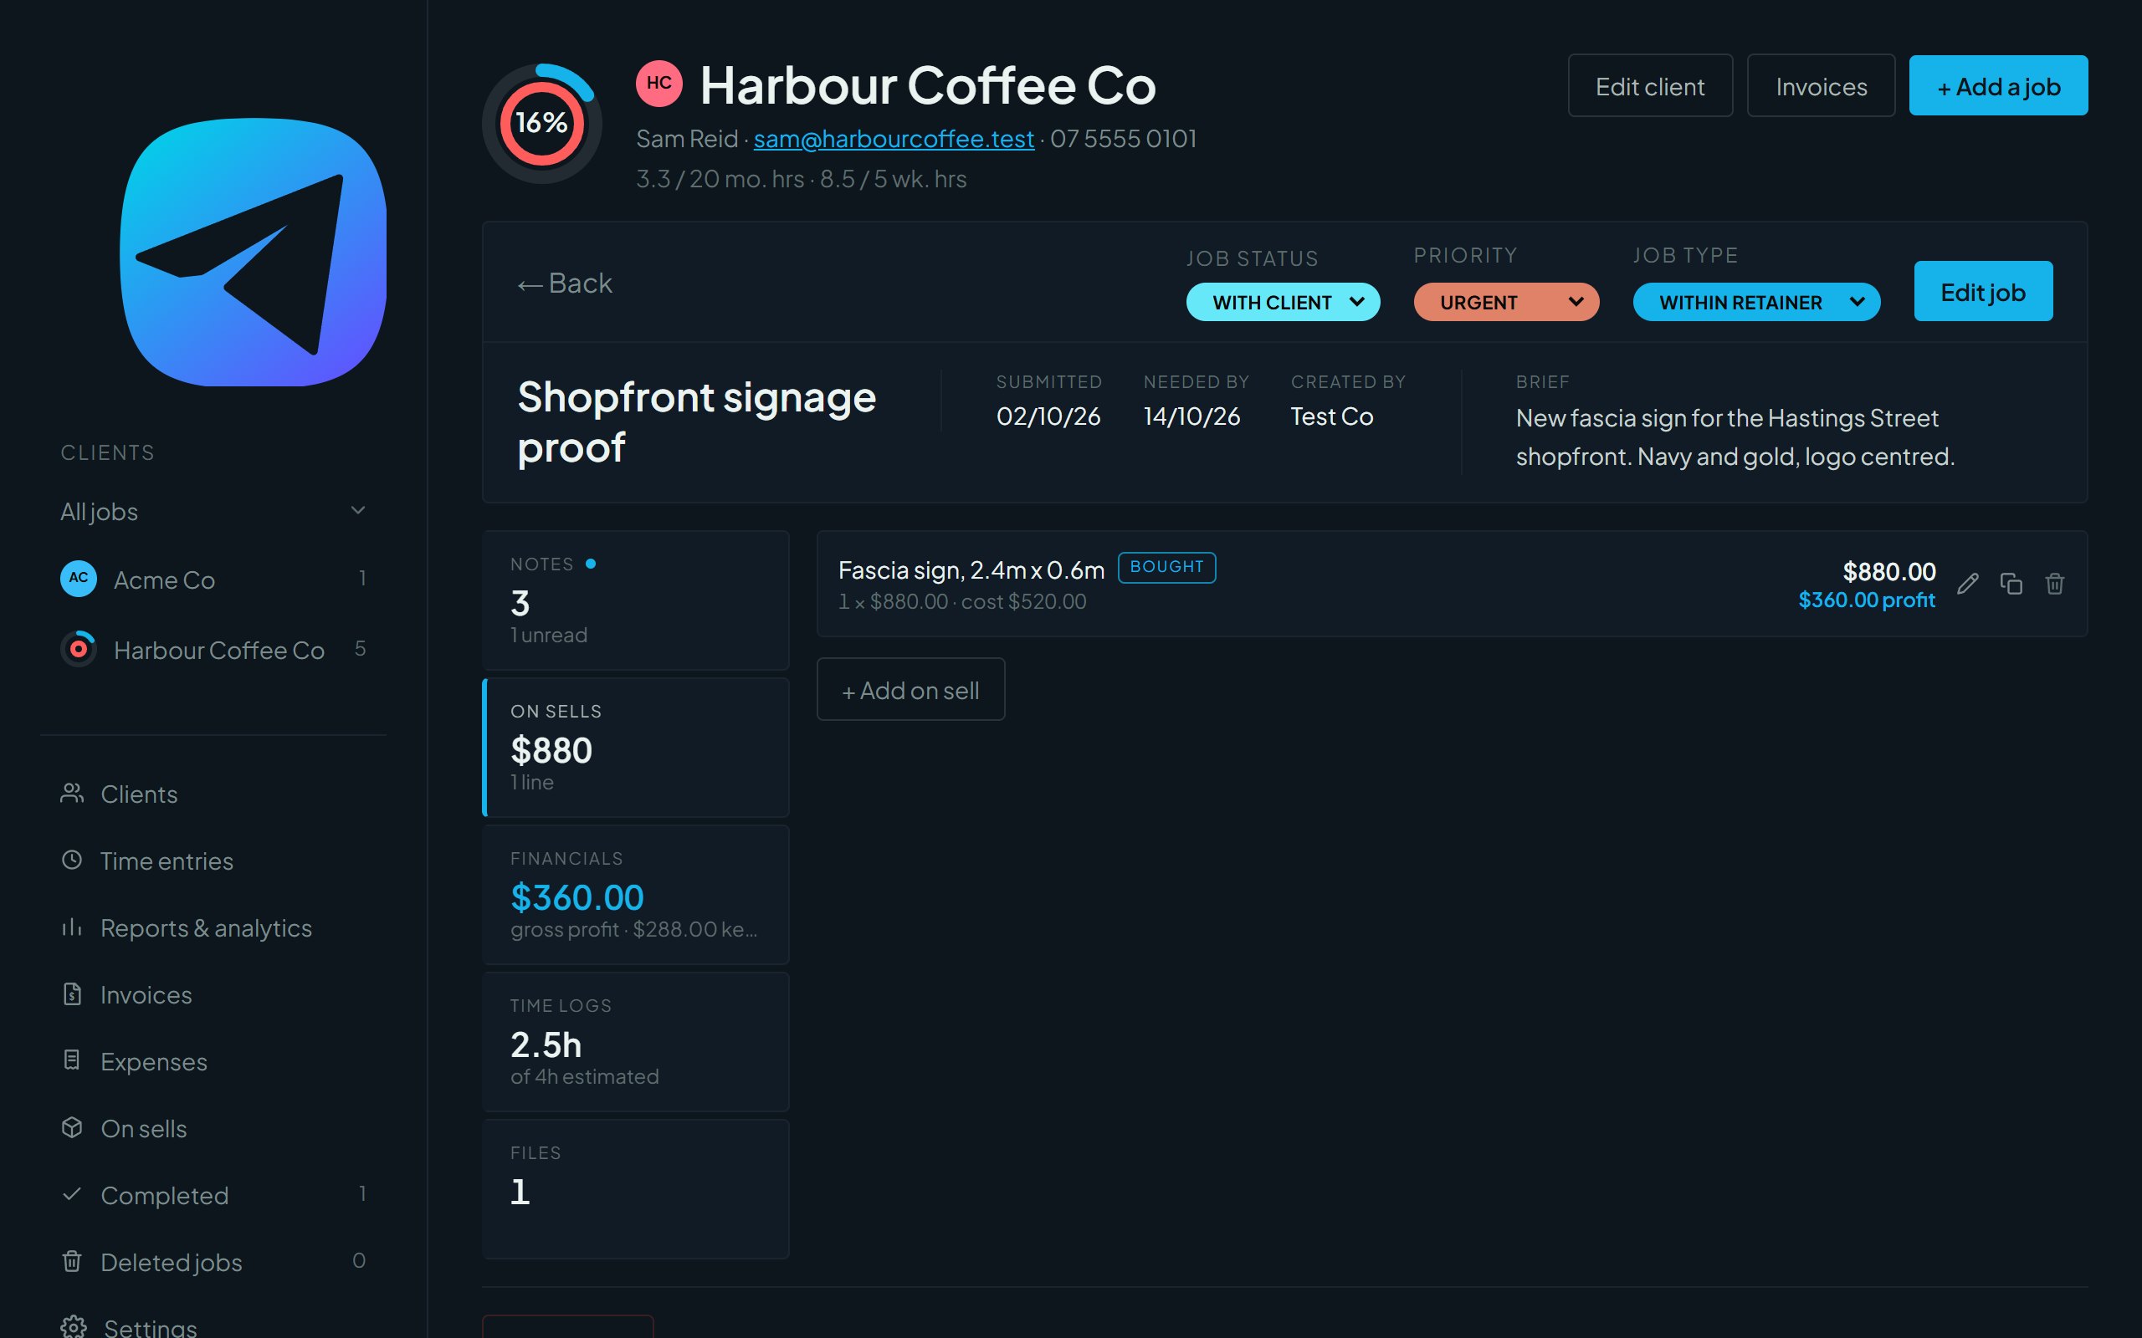The image size is (2142, 1338).
Task: Click the Settings gear icon
Action: click(74, 1326)
